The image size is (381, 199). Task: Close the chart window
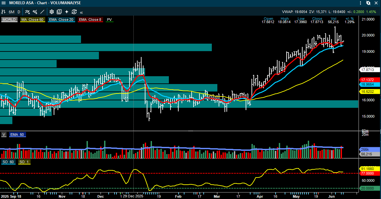376,3
